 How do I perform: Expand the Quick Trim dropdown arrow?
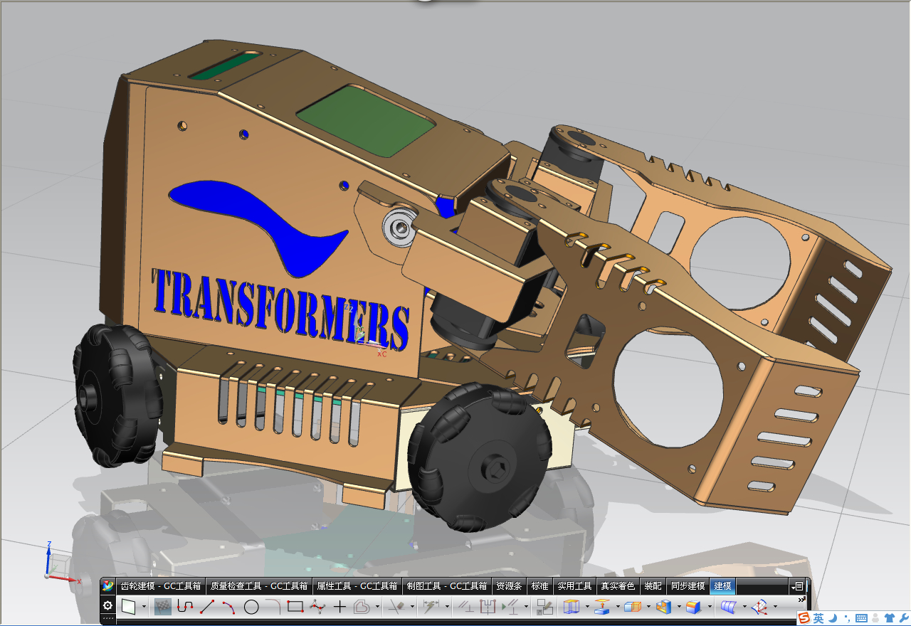pyautogui.click(x=412, y=607)
